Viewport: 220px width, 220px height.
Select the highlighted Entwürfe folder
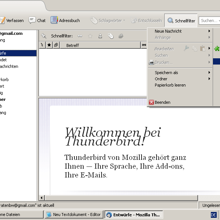pos(18,53)
